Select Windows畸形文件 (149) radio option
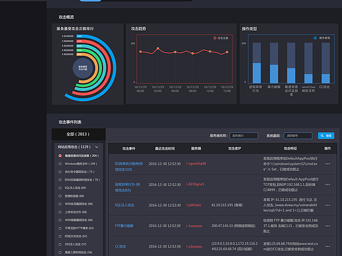 (60, 163)
